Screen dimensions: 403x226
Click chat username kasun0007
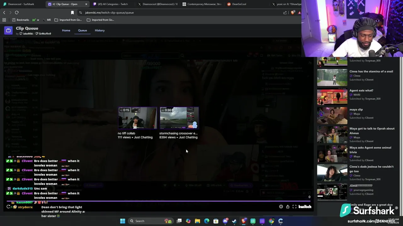pos(24,202)
